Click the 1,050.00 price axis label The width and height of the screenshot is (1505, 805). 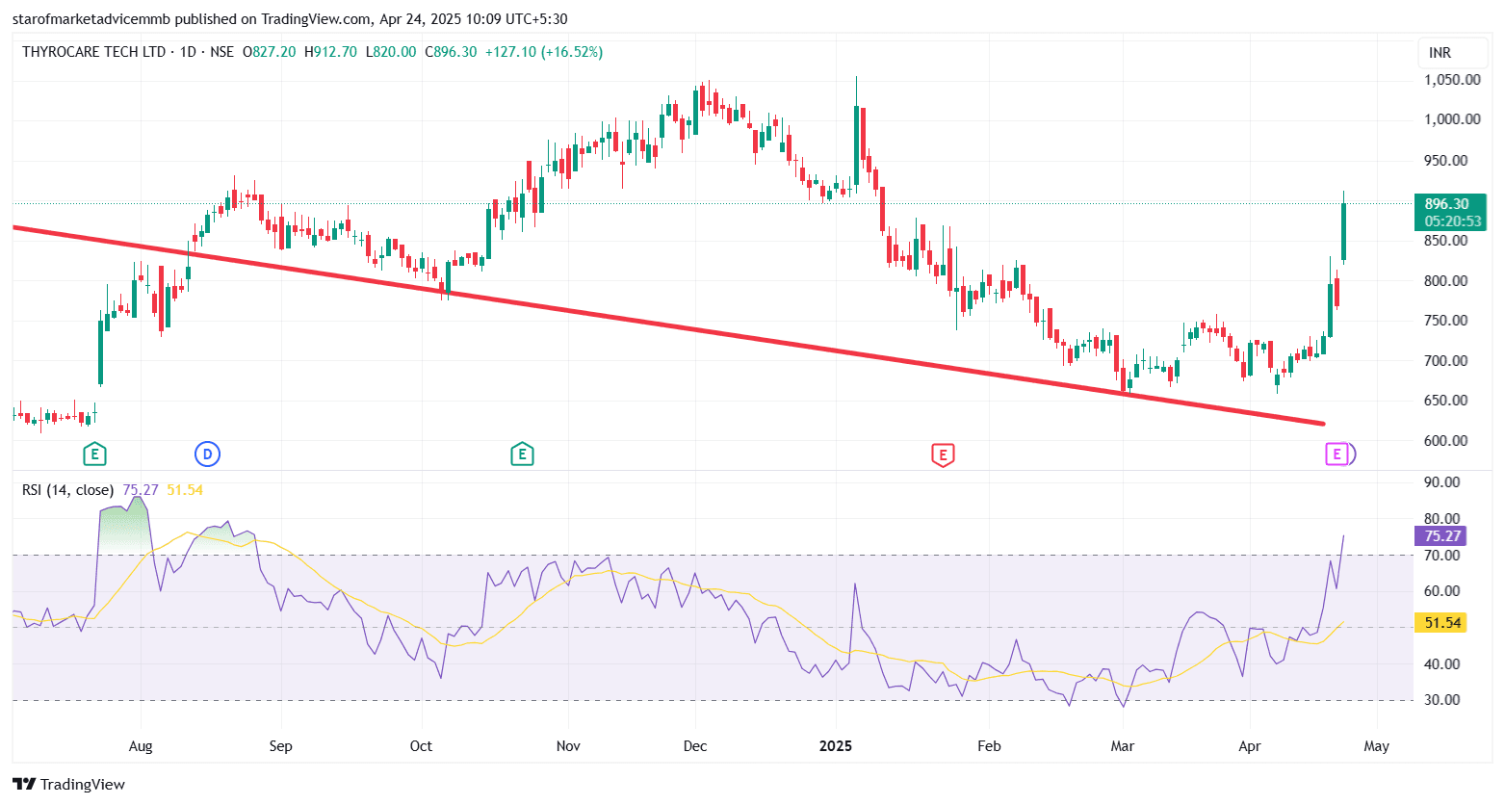click(1452, 80)
